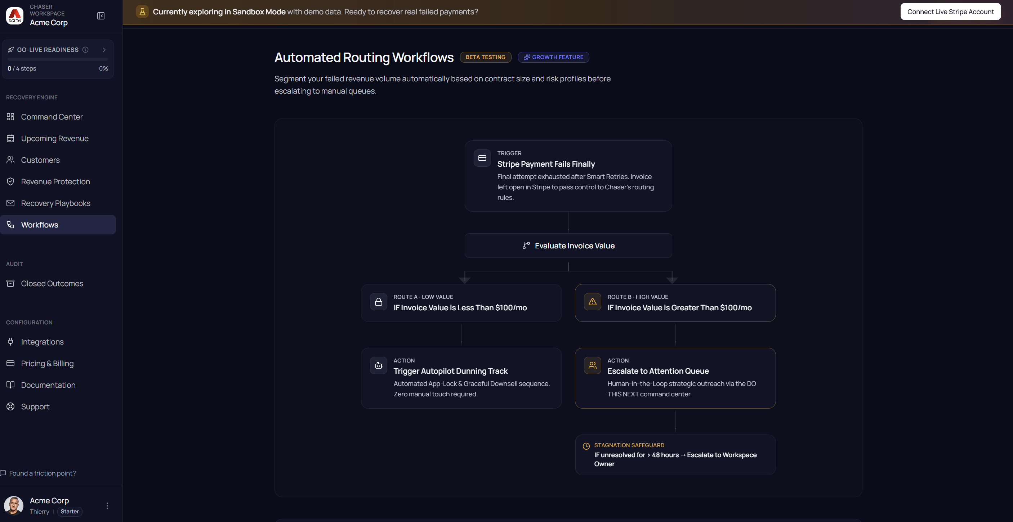Image resolution: width=1013 pixels, height=522 pixels.
Task: Click the Route A lock icon
Action: [379, 302]
